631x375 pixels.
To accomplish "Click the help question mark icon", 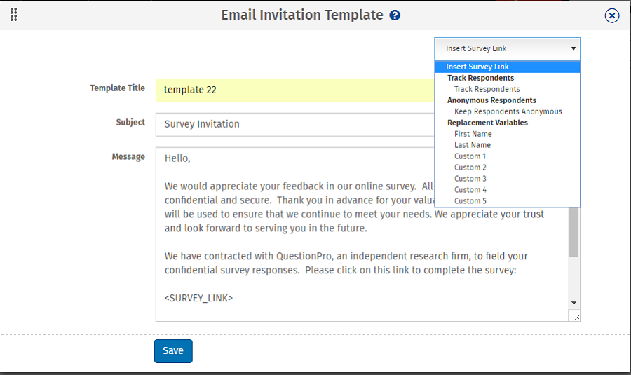I will [395, 15].
